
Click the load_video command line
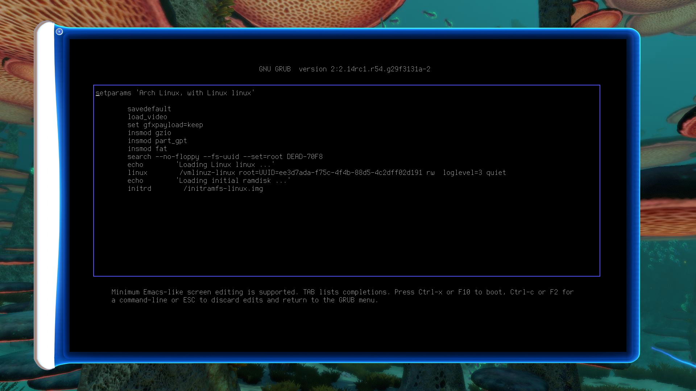click(147, 117)
